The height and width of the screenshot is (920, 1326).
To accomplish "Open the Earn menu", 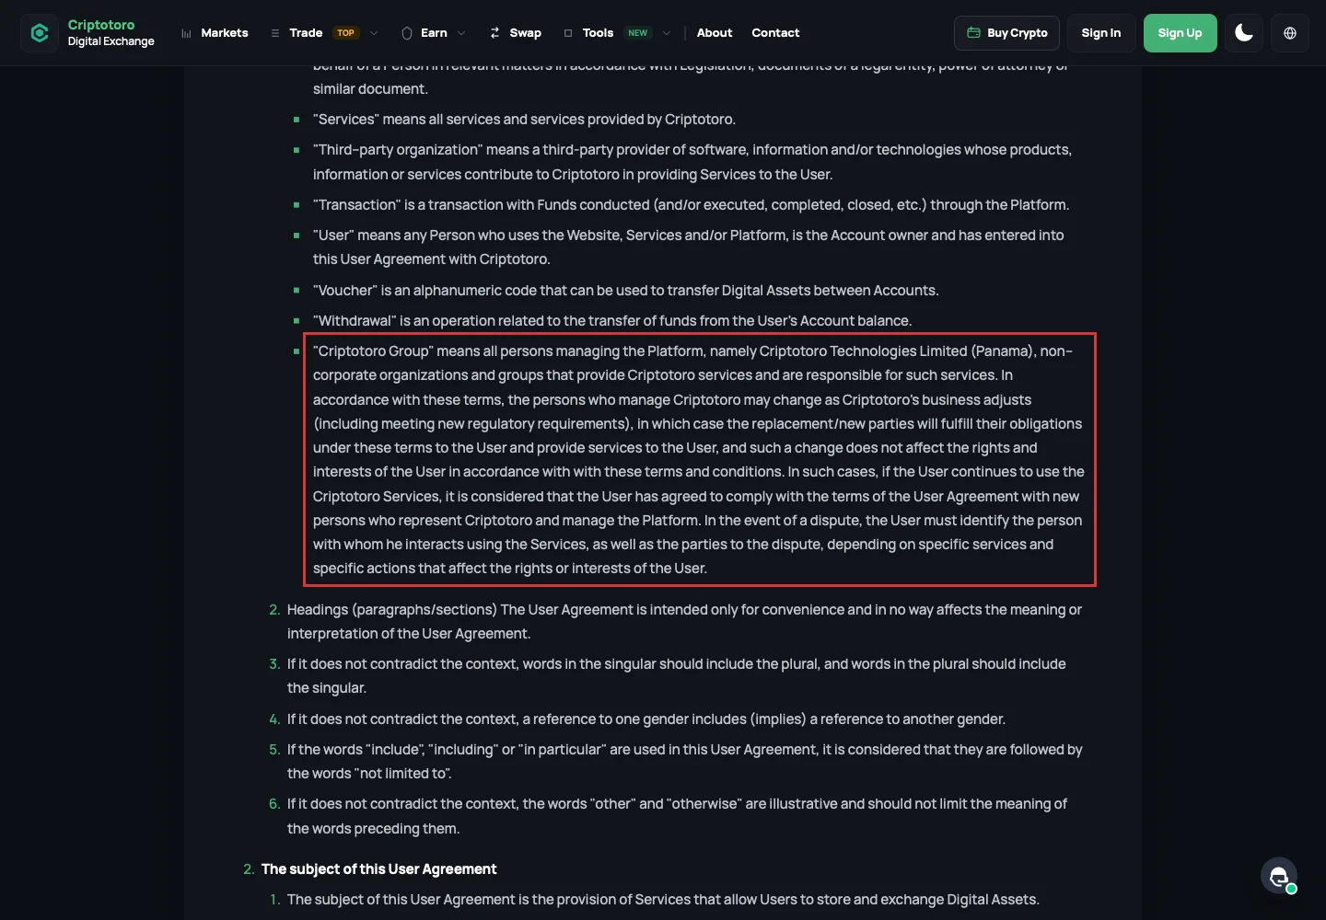I will click(x=434, y=33).
